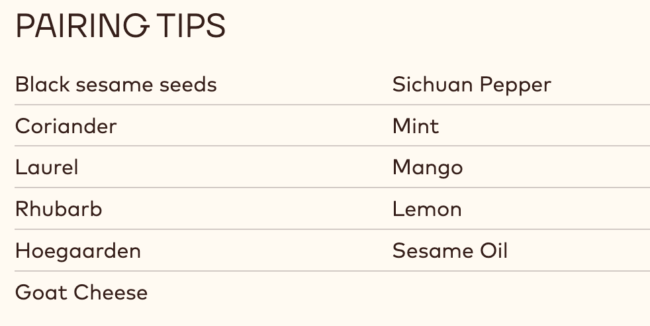
Task: Open the Hoegaarden pairing entry
Action: coord(77,251)
